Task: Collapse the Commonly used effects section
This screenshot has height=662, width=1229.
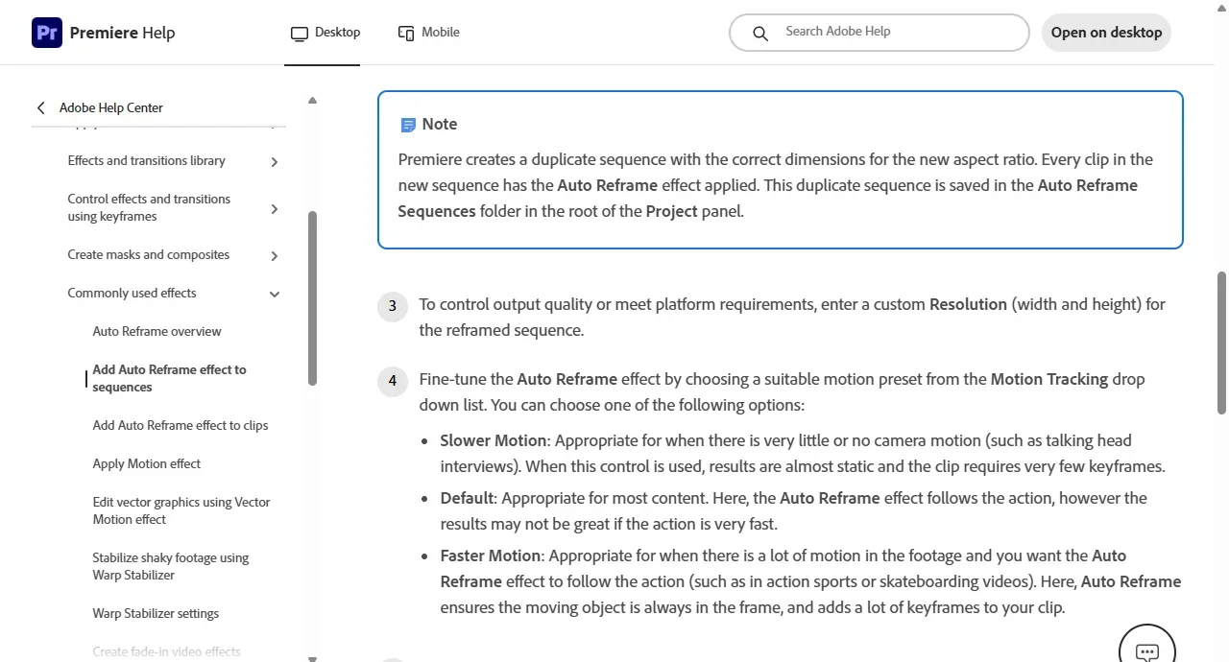Action: click(275, 295)
